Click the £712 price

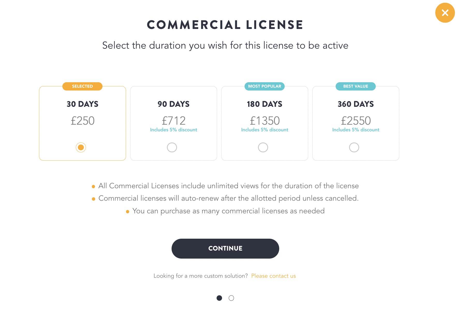(174, 121)
